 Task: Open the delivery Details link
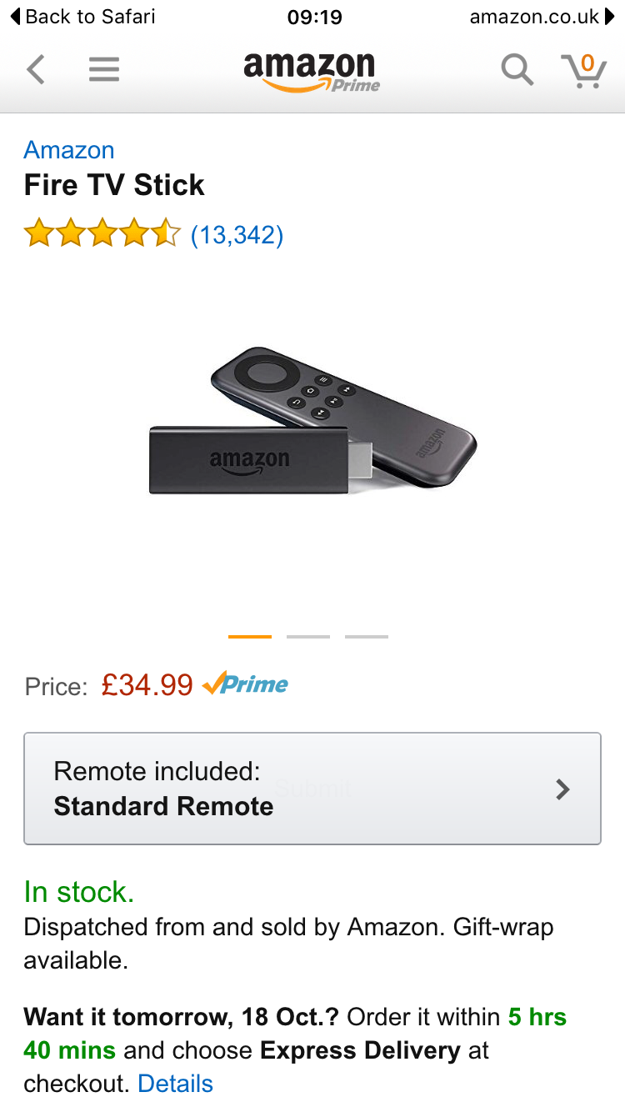point(175,1083)
